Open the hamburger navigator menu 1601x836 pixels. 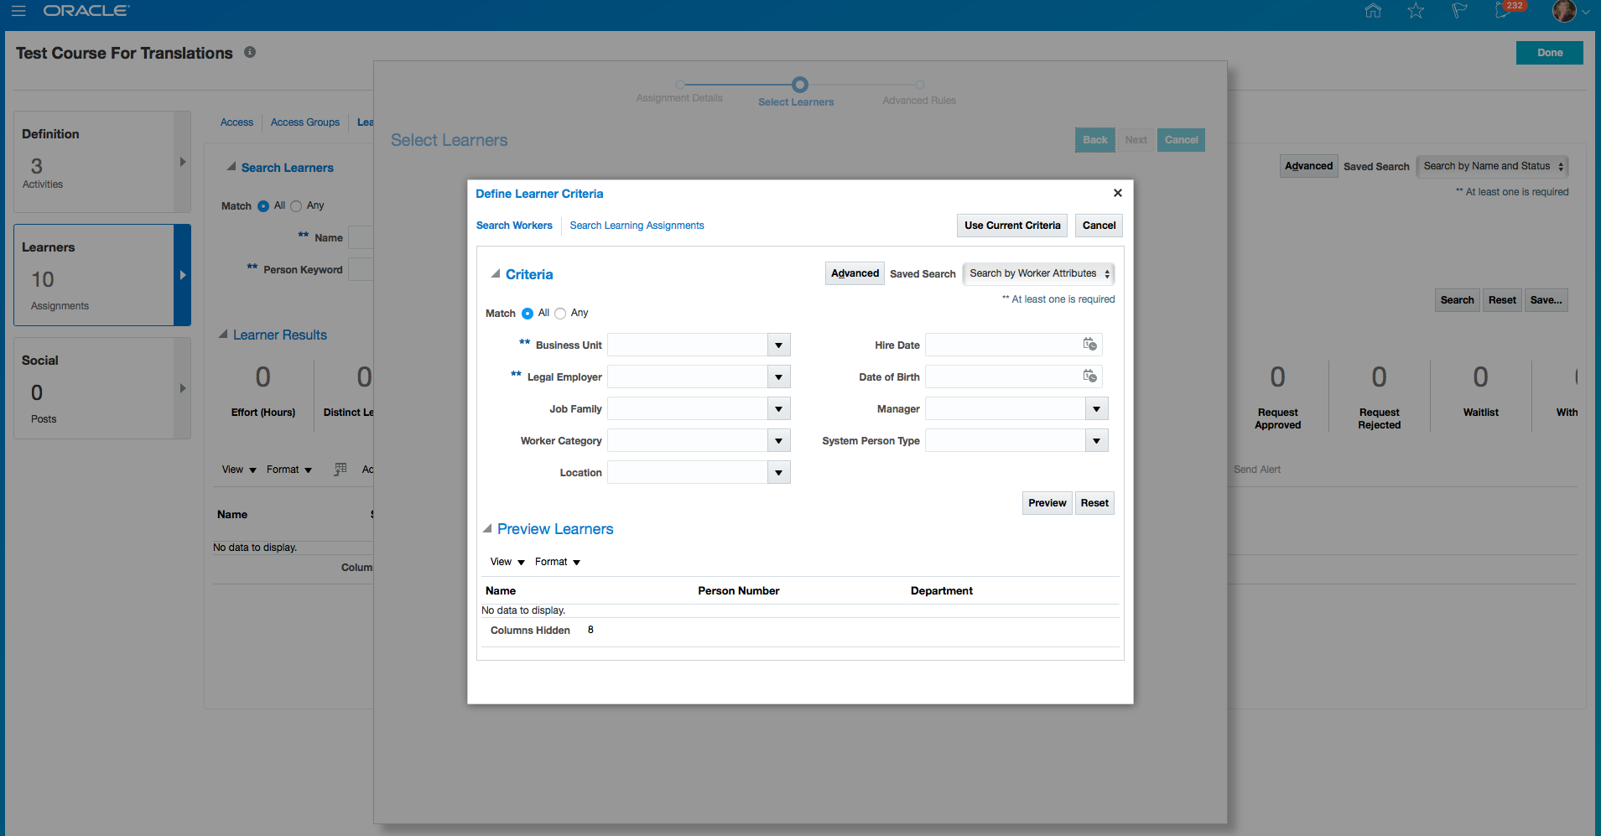click(18, 11)
